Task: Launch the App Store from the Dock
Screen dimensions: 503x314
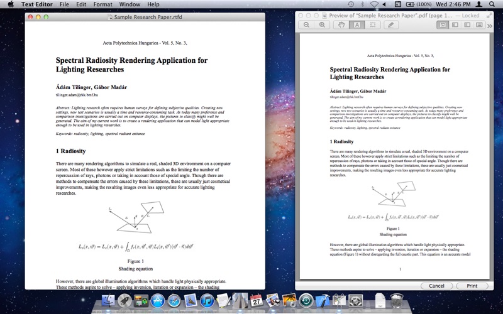Action: tap(158, 301)
